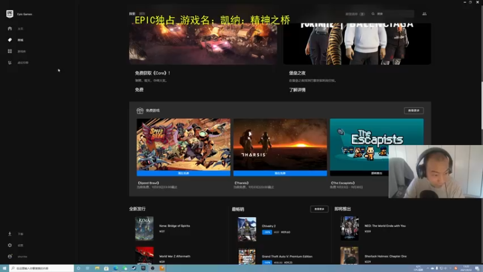Launch Microsoft Edge from taskbar

[115, 268]
